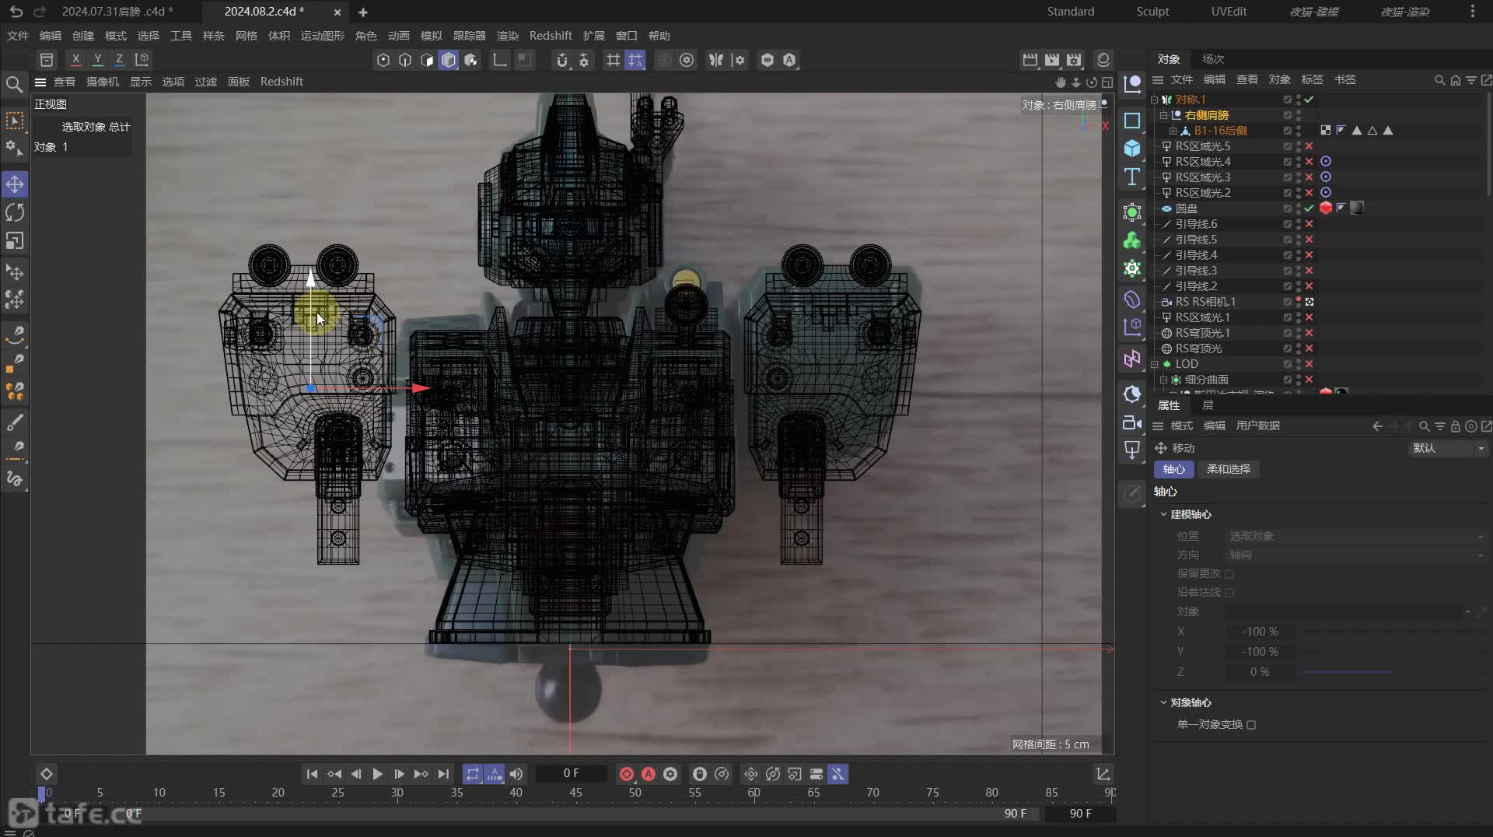The height and width of the screenshot is (837, 1493).
Task: Click the autokeying button
Action: [649, 774]
